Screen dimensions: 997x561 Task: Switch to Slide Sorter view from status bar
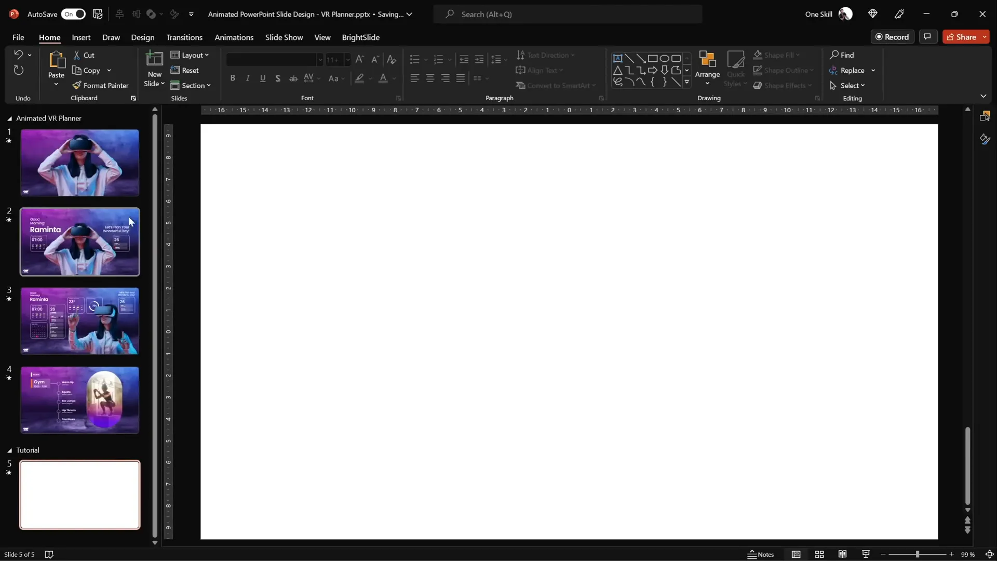tap(819, 554)
